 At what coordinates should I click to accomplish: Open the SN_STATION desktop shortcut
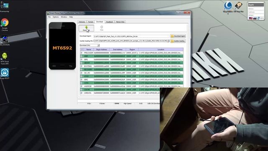click(4, 41)
